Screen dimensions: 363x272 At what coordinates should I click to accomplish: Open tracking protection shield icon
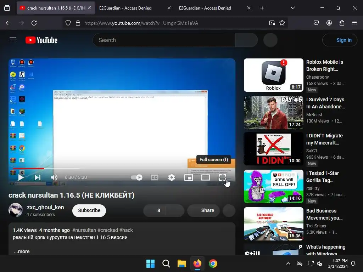(x=68, y=23)
